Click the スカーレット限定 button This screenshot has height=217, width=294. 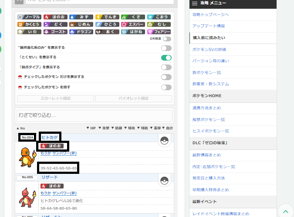pyautogui.click(x=54, y=98)
